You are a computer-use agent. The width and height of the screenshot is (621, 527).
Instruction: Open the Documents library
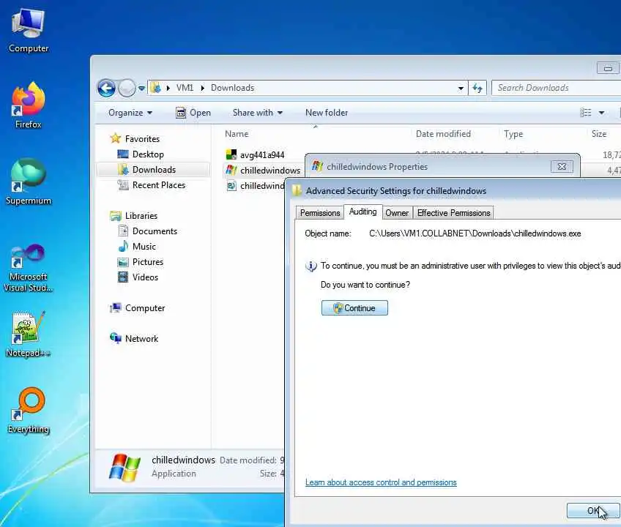pyautogui.click(x=147, y=231)
